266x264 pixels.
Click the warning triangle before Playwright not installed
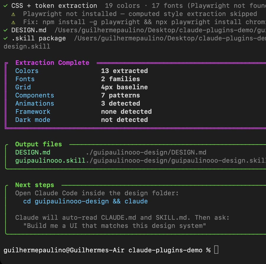13,14
